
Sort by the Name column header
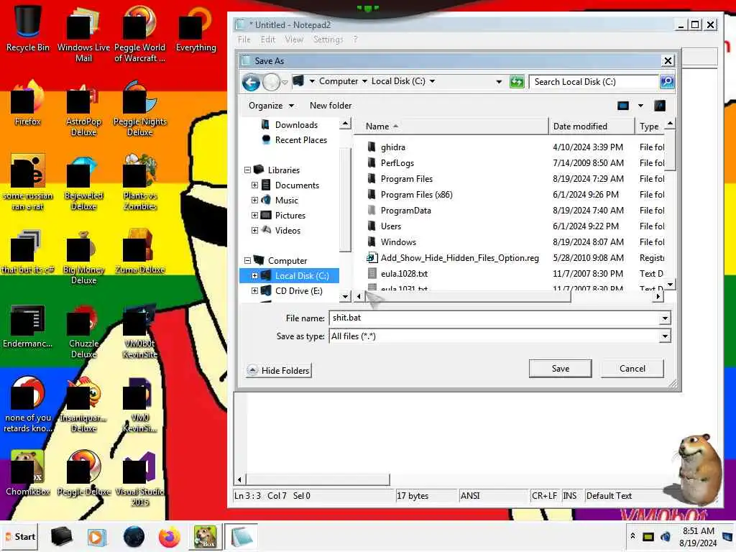click(x=451, y=126)
